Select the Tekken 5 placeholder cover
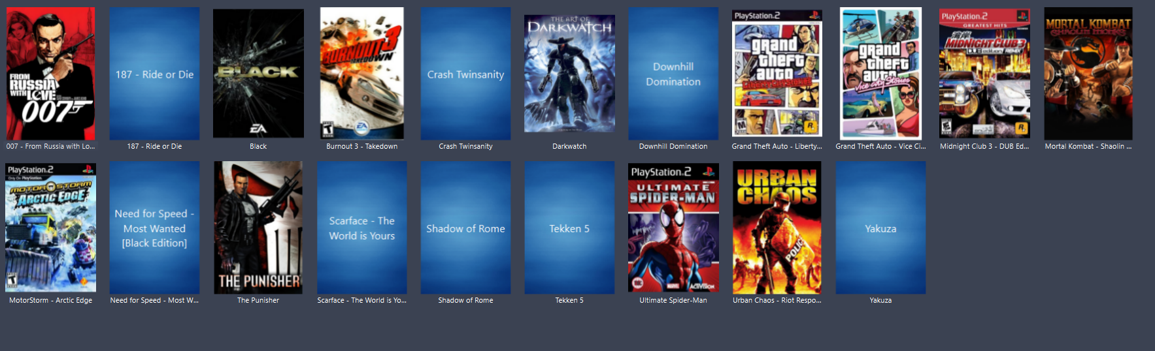Screen dimensions: 1155x351 pyautogui.click(x=569, y=228)
